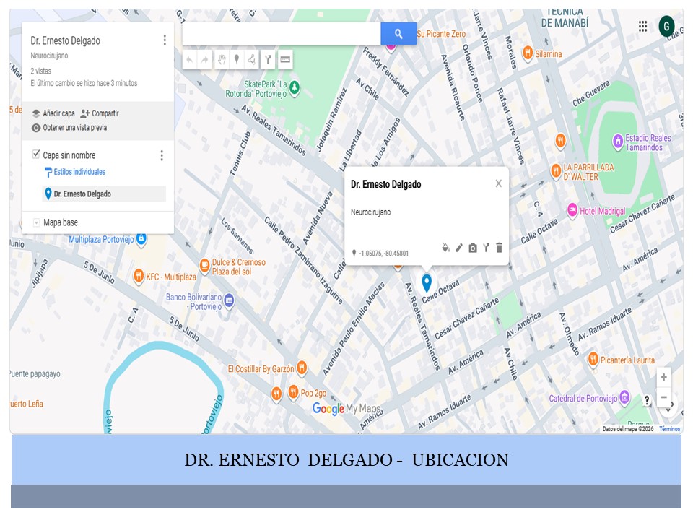
Task: Click the blue location pin on map
Action: click(x=427, y=283)
